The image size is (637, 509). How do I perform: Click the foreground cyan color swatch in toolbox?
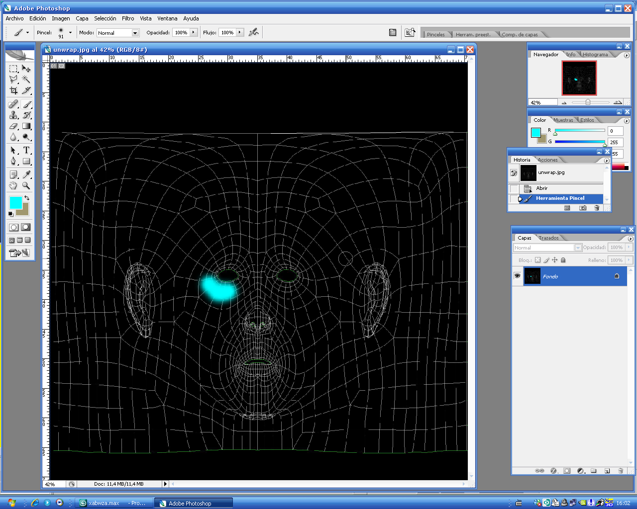tap(15, 202)
